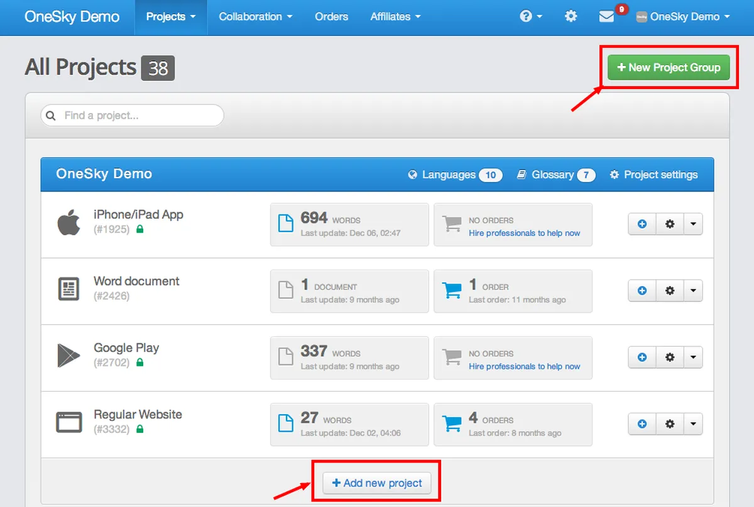Open the Word document project
Image resolution: width=754 pixels, height=507 pixels.
pyautogui.click(x=136, y=281)
